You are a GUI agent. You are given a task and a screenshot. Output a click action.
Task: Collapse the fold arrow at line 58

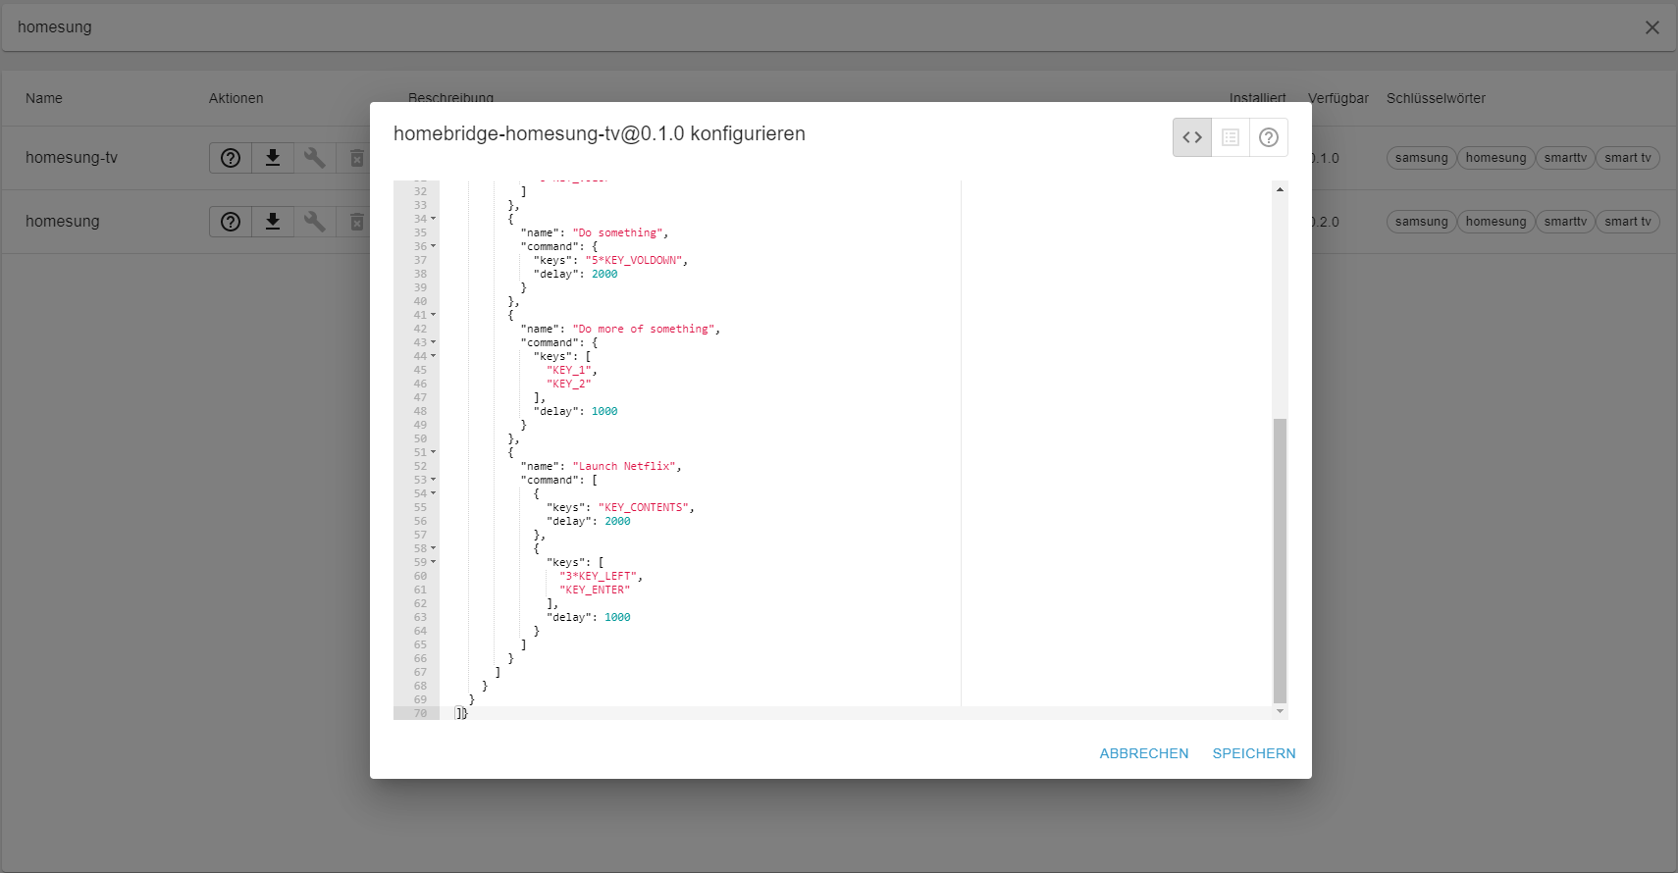[434, 548]
